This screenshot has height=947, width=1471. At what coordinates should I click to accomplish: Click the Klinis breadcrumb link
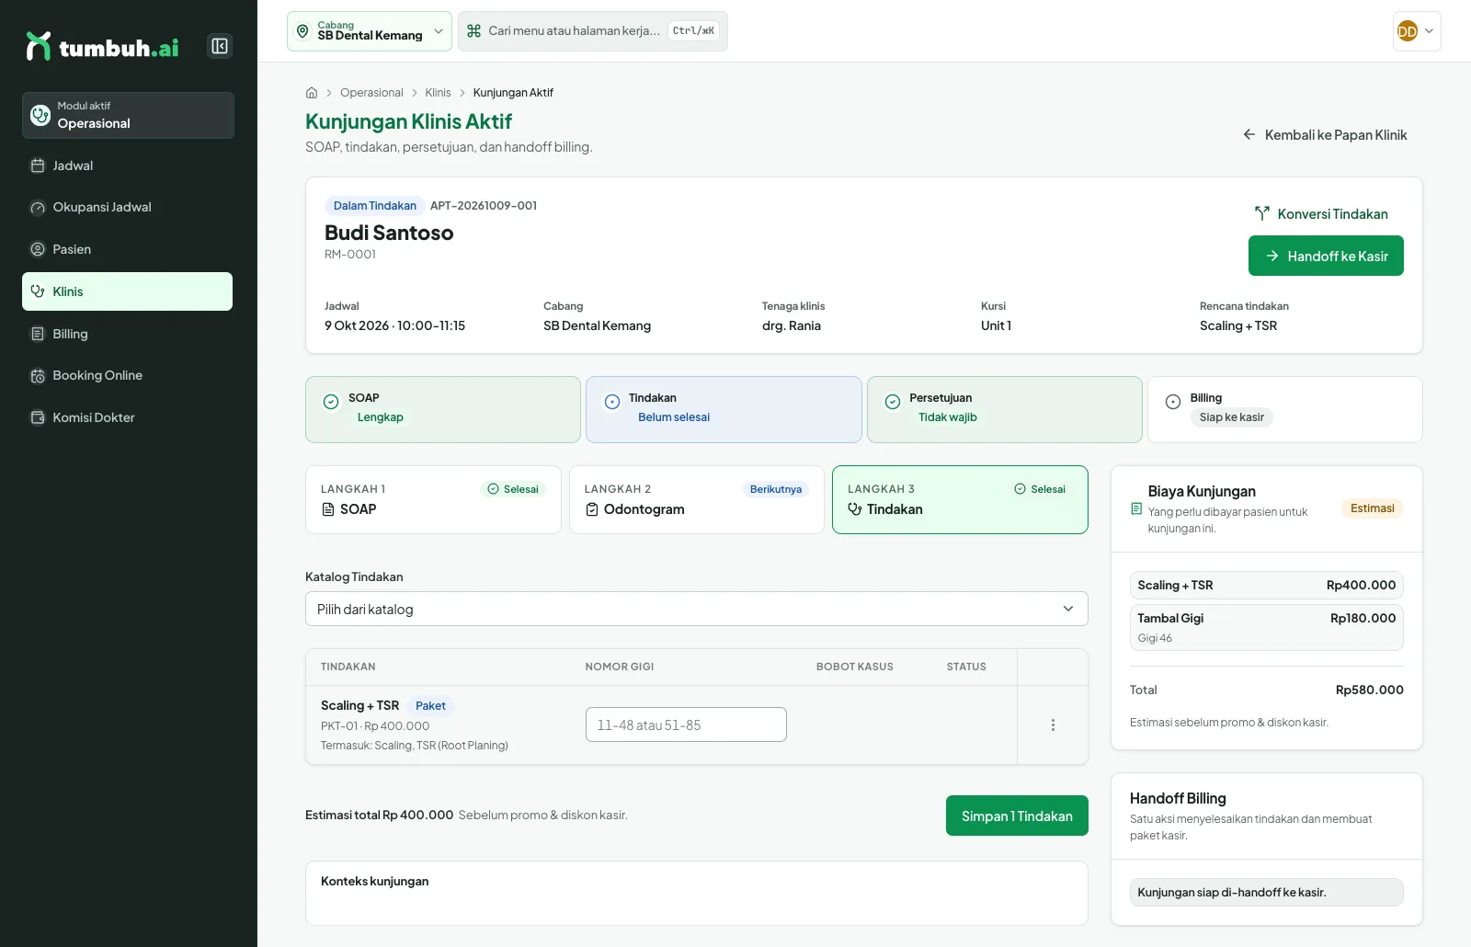pyautogui.click(x=438, y=93)
